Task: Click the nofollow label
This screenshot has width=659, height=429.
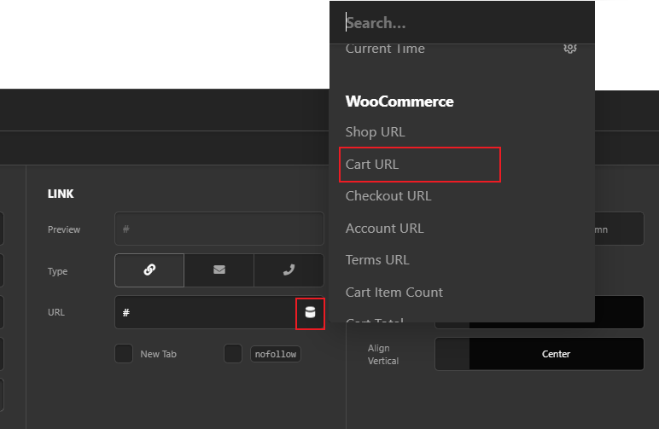Action: click(275, 354)
